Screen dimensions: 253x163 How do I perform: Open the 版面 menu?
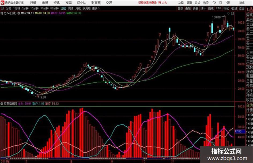pos(189,3)
